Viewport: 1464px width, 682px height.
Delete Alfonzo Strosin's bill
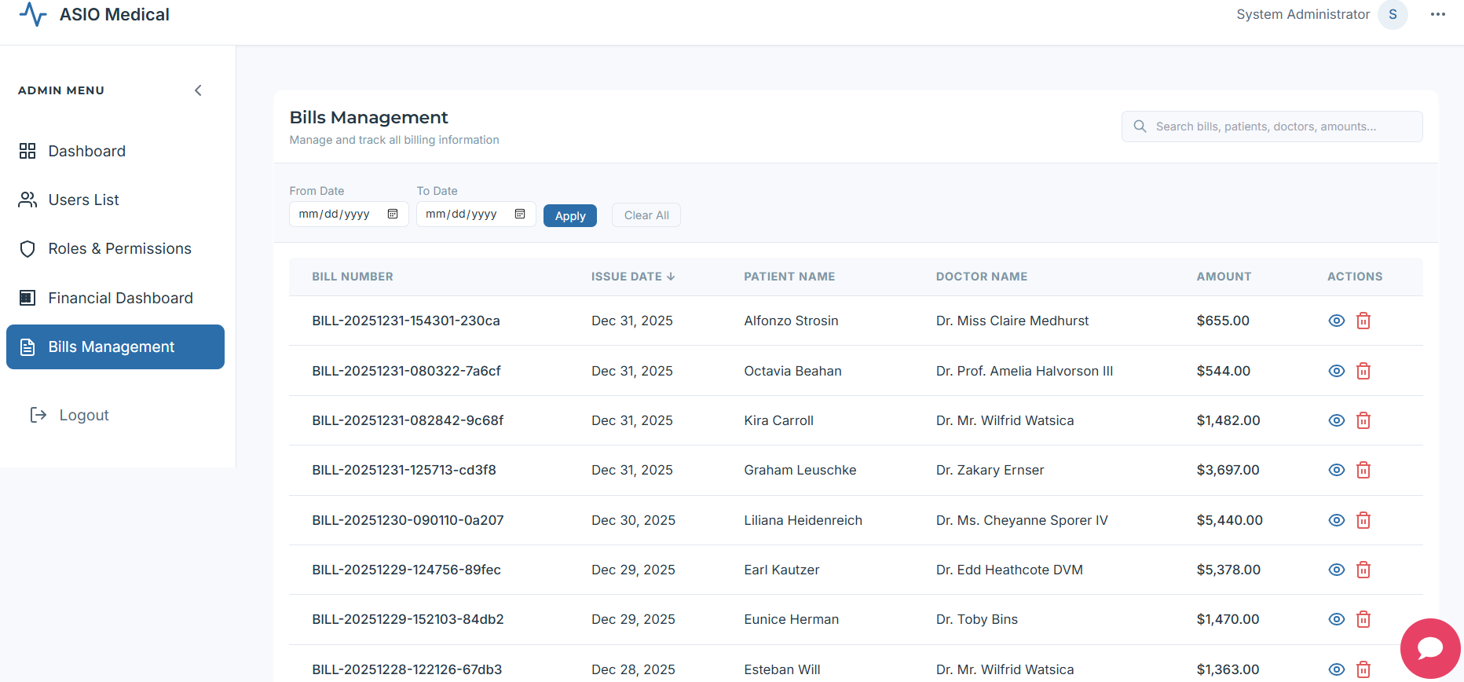click(x=1363, y=321)
